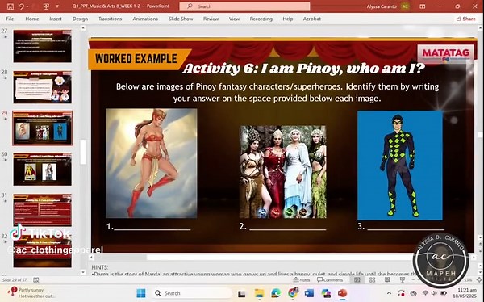
Task: Go to the Transitions tab
Action: pos(111,19)
